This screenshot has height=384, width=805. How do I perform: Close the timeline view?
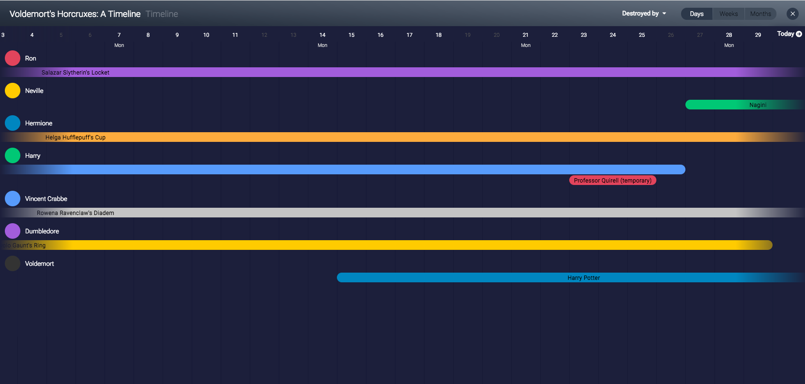click(x=792, y=14)
